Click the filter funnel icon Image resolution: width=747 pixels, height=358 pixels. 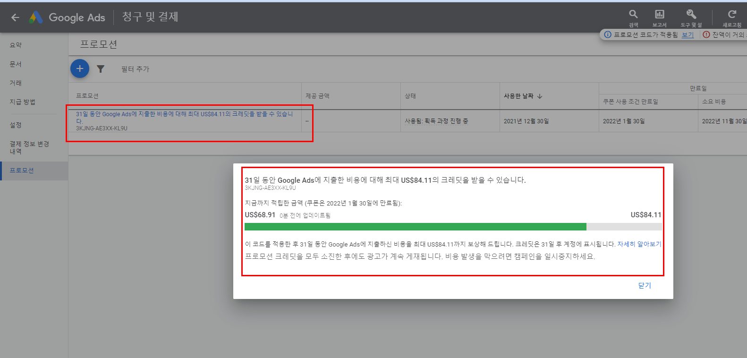tap(101, 69)
